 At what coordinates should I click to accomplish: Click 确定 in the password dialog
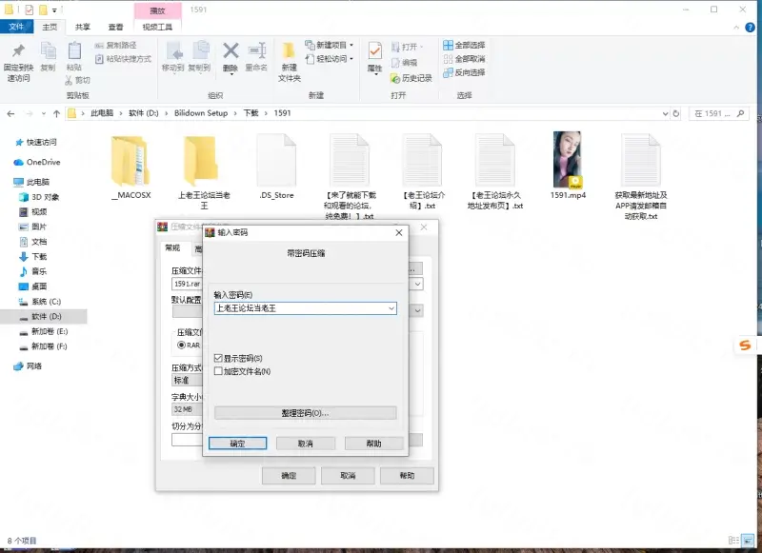coord(237,444)
